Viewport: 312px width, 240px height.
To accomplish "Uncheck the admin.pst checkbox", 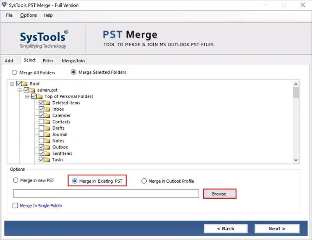I will coord(26,90).
